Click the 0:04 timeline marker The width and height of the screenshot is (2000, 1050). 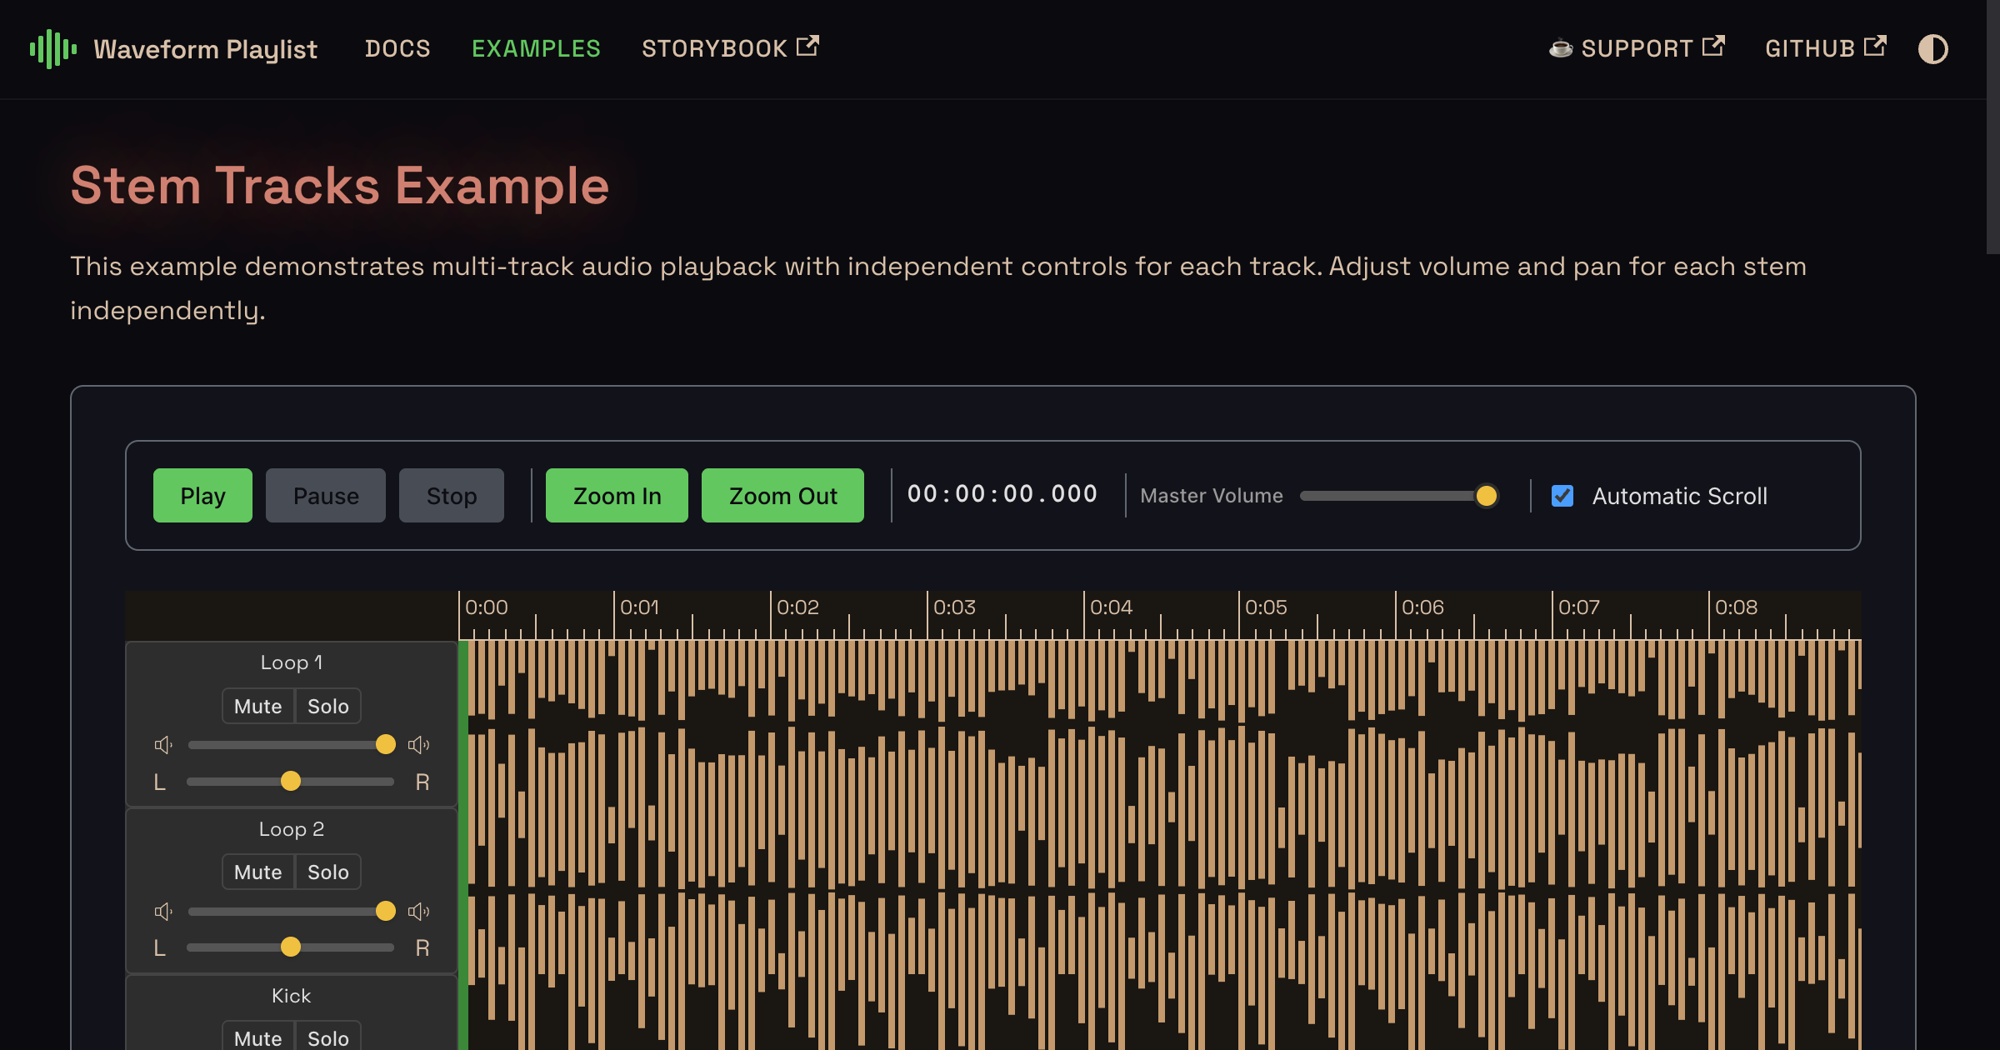coord(1110,607)
